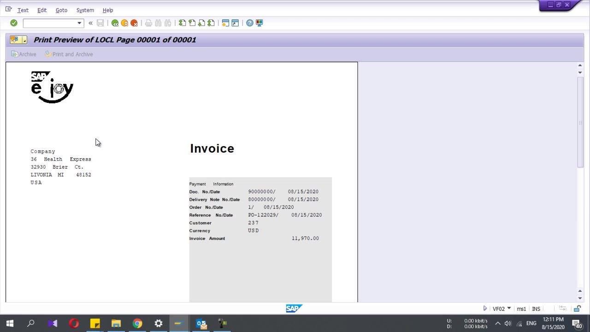
Task: Go to the next page icon
Action: pos(201,23)
